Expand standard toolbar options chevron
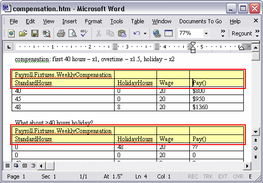The height and width of the screenshot is (183, 263). coord(223,33)
